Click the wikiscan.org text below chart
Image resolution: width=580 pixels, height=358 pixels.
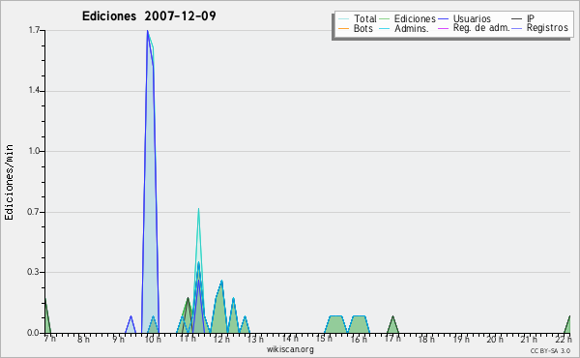290,349
